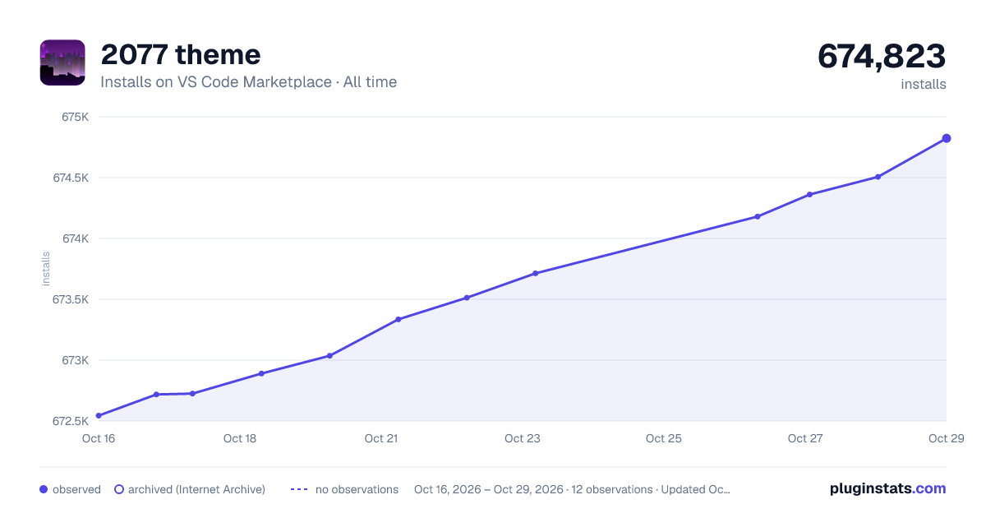Click the 675K y-axis label
Image resolution: width=986 pixels, height=518 pixels.
(75, 117)
